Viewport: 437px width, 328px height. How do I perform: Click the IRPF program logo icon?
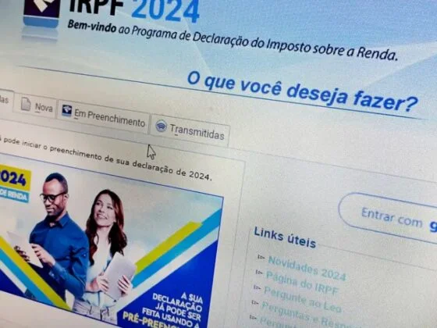click(x=41, y=12)
